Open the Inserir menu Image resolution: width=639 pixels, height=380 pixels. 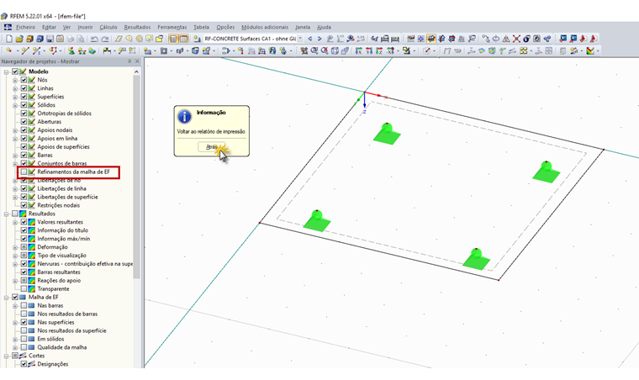(85, 27)
